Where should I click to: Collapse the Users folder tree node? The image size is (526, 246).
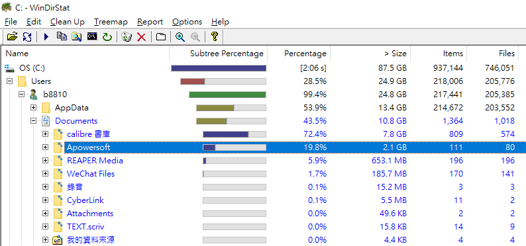[x=9, y=81]
